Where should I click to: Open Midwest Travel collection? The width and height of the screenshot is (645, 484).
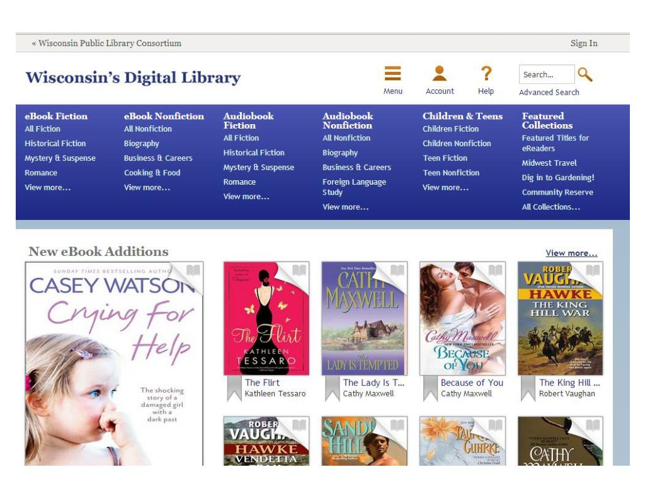coord(549,163)
